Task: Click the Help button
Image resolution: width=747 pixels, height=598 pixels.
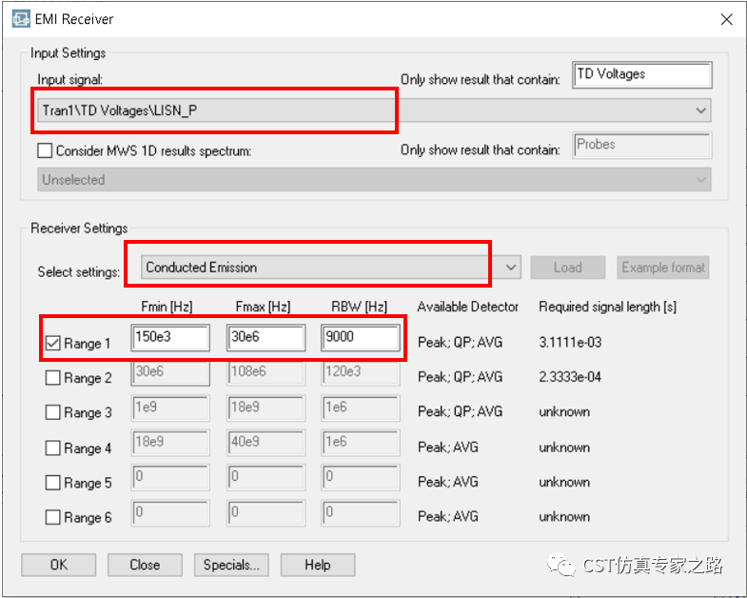Action: [317, 565]
